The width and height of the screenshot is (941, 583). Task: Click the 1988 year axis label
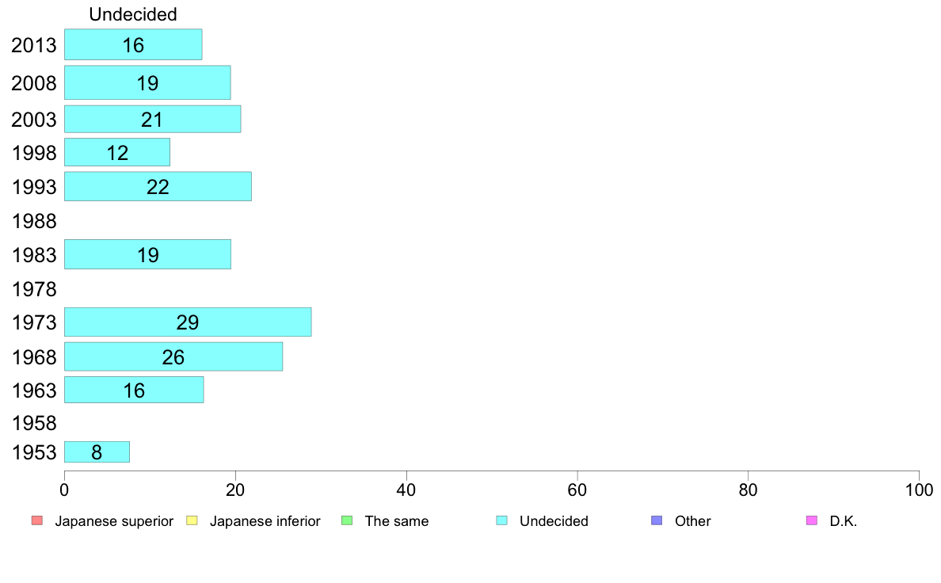(x=34, y=221)
